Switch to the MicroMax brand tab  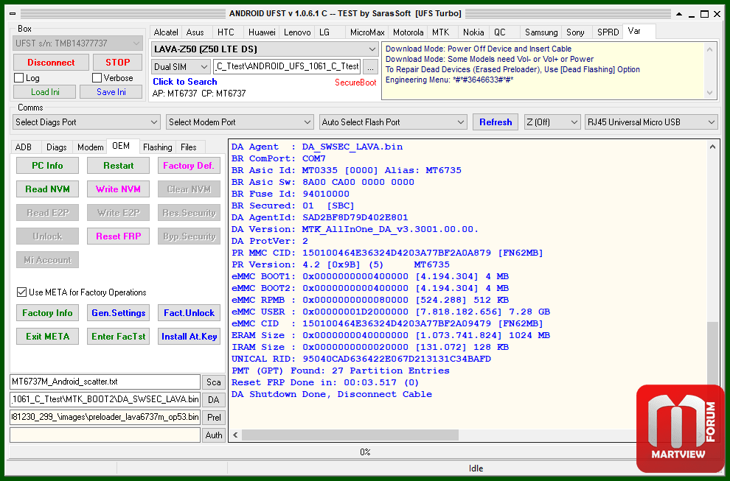pos(367,32)
